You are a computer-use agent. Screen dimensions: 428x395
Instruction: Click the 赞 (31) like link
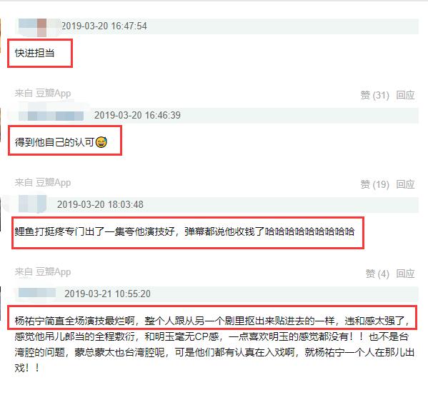374,95
